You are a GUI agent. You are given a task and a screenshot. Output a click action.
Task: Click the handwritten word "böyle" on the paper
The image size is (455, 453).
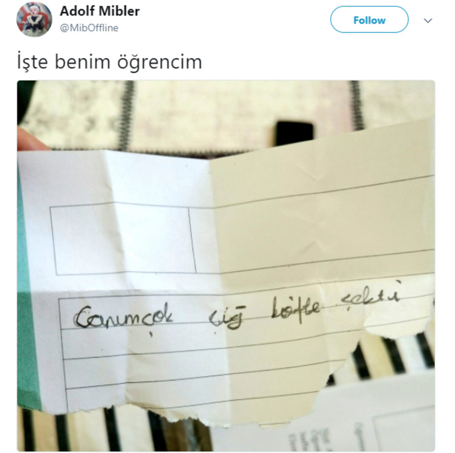[296, 308]
